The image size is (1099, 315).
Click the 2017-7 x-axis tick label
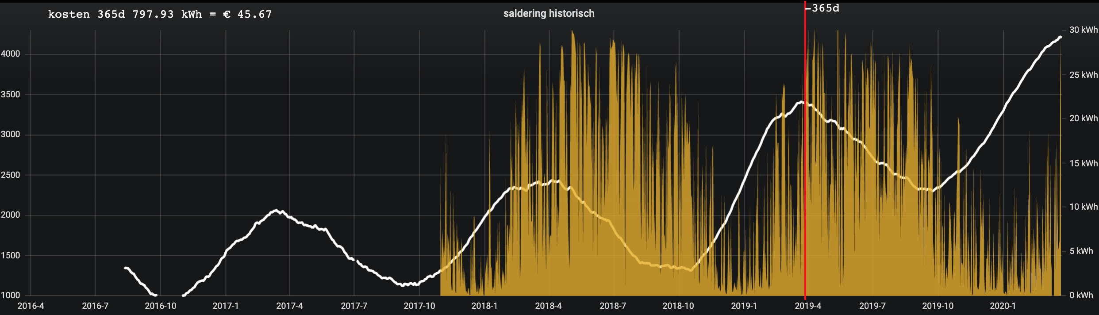pyautogui.click(x=354, y=306)
